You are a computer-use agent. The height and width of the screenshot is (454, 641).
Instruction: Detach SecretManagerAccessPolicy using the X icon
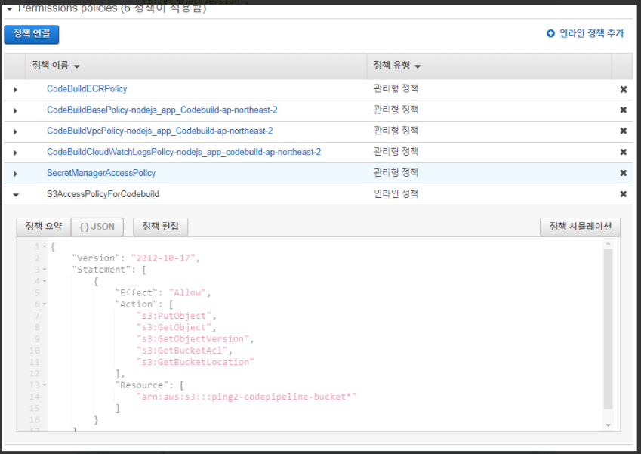(624, 173)
